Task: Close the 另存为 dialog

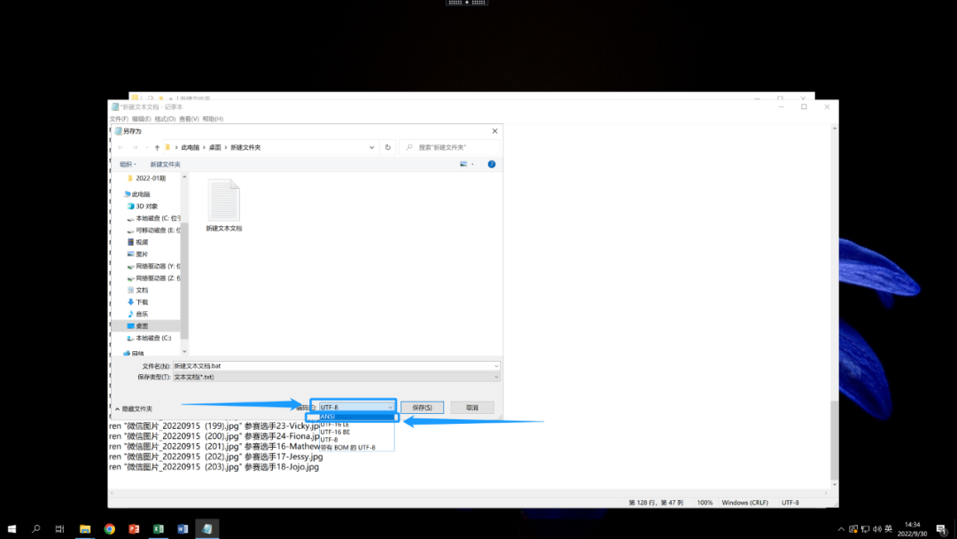Action: coord(495,131)
